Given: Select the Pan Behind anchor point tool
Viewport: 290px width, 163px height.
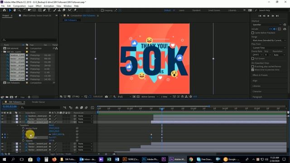Looking at the screenshot, I should [x=34, y=10].
